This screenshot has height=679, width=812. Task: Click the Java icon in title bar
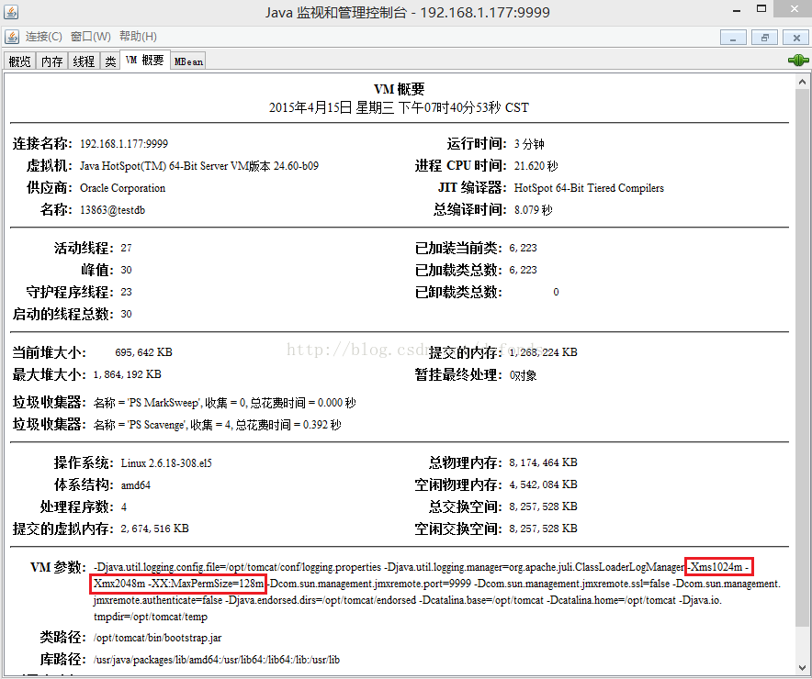[11, 11]
